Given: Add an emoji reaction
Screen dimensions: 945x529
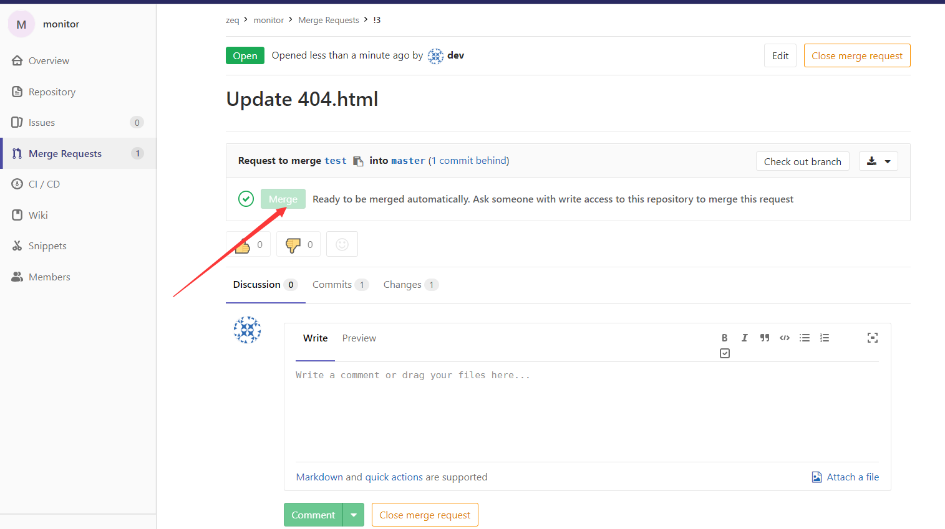Looking at the screenshot, I should click(342, 244).
